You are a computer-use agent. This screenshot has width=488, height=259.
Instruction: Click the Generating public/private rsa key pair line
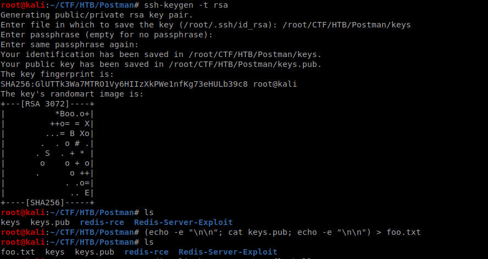click(97, 15)
